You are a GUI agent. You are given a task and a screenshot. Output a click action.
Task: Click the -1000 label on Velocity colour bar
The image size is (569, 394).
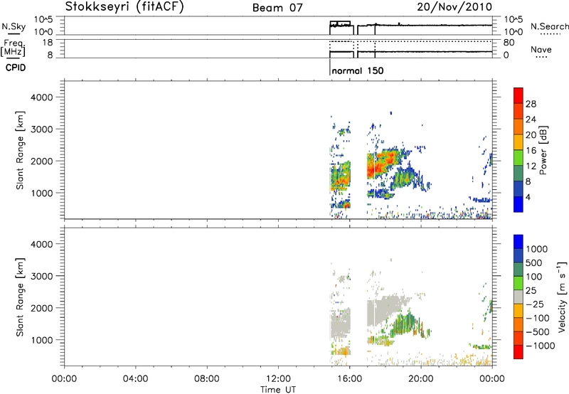(x=541, y=346)
